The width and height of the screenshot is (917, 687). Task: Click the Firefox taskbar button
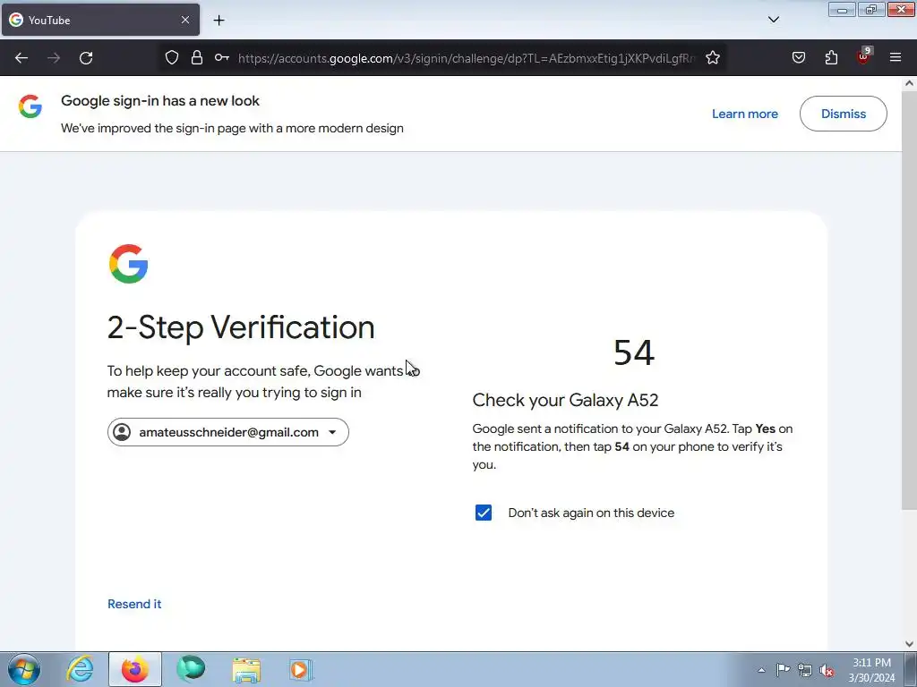[x=135, y=669]
